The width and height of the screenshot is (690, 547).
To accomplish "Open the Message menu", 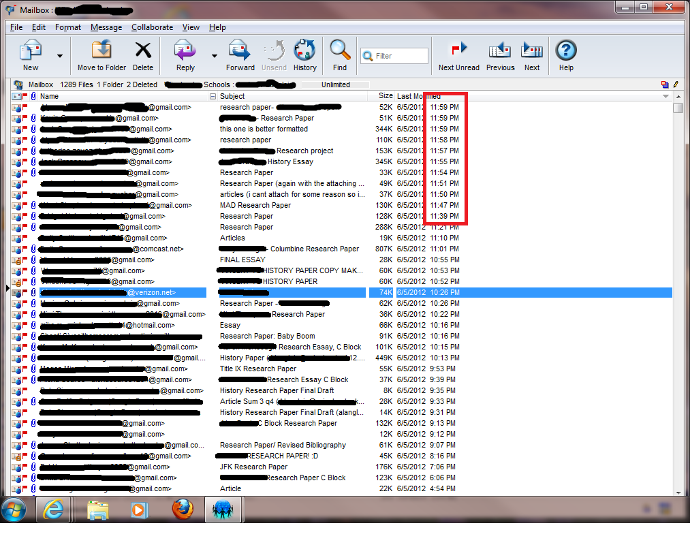I will point(106,27).
